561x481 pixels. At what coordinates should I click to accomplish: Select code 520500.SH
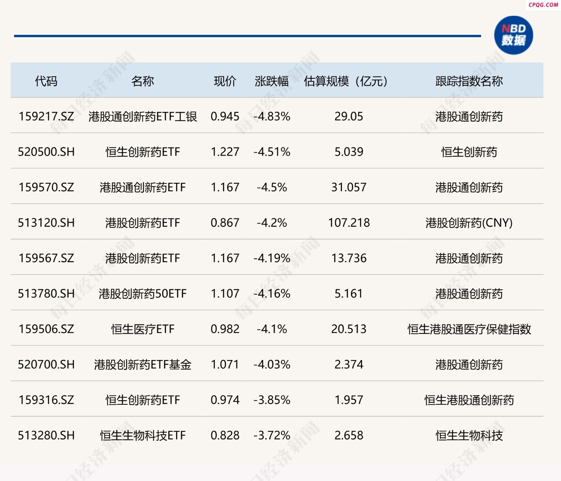click(x=46, y=152)
